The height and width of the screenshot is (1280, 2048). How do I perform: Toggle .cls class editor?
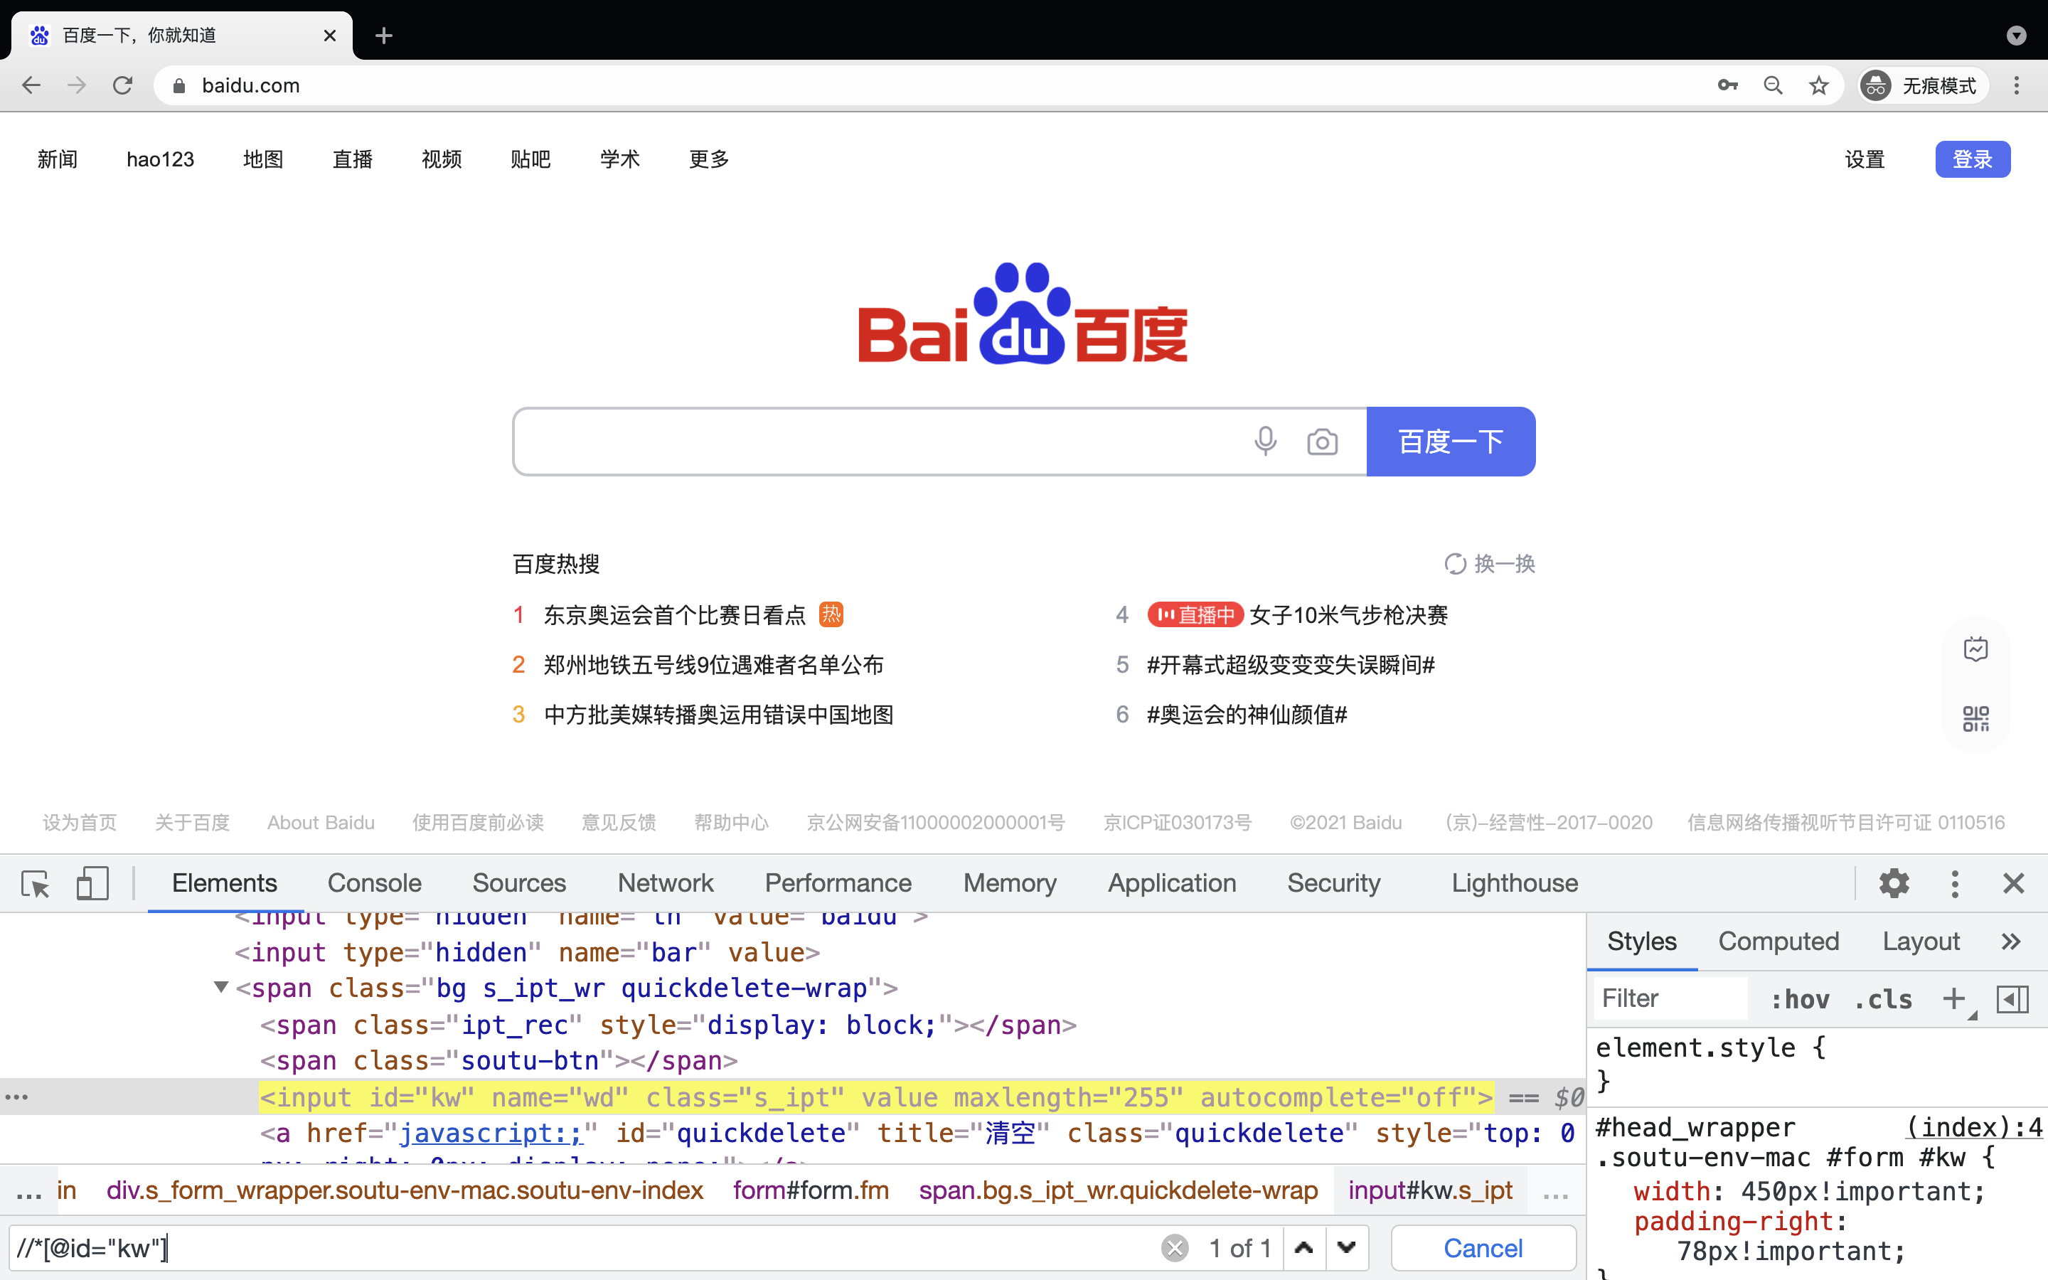(x=1882, y=1000)
